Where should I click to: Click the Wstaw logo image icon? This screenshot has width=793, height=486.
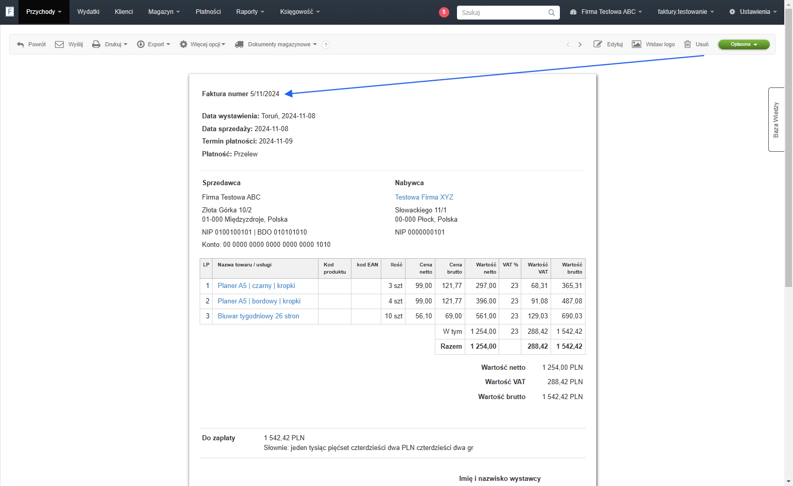pyautogui.click(x=637, y=45)
